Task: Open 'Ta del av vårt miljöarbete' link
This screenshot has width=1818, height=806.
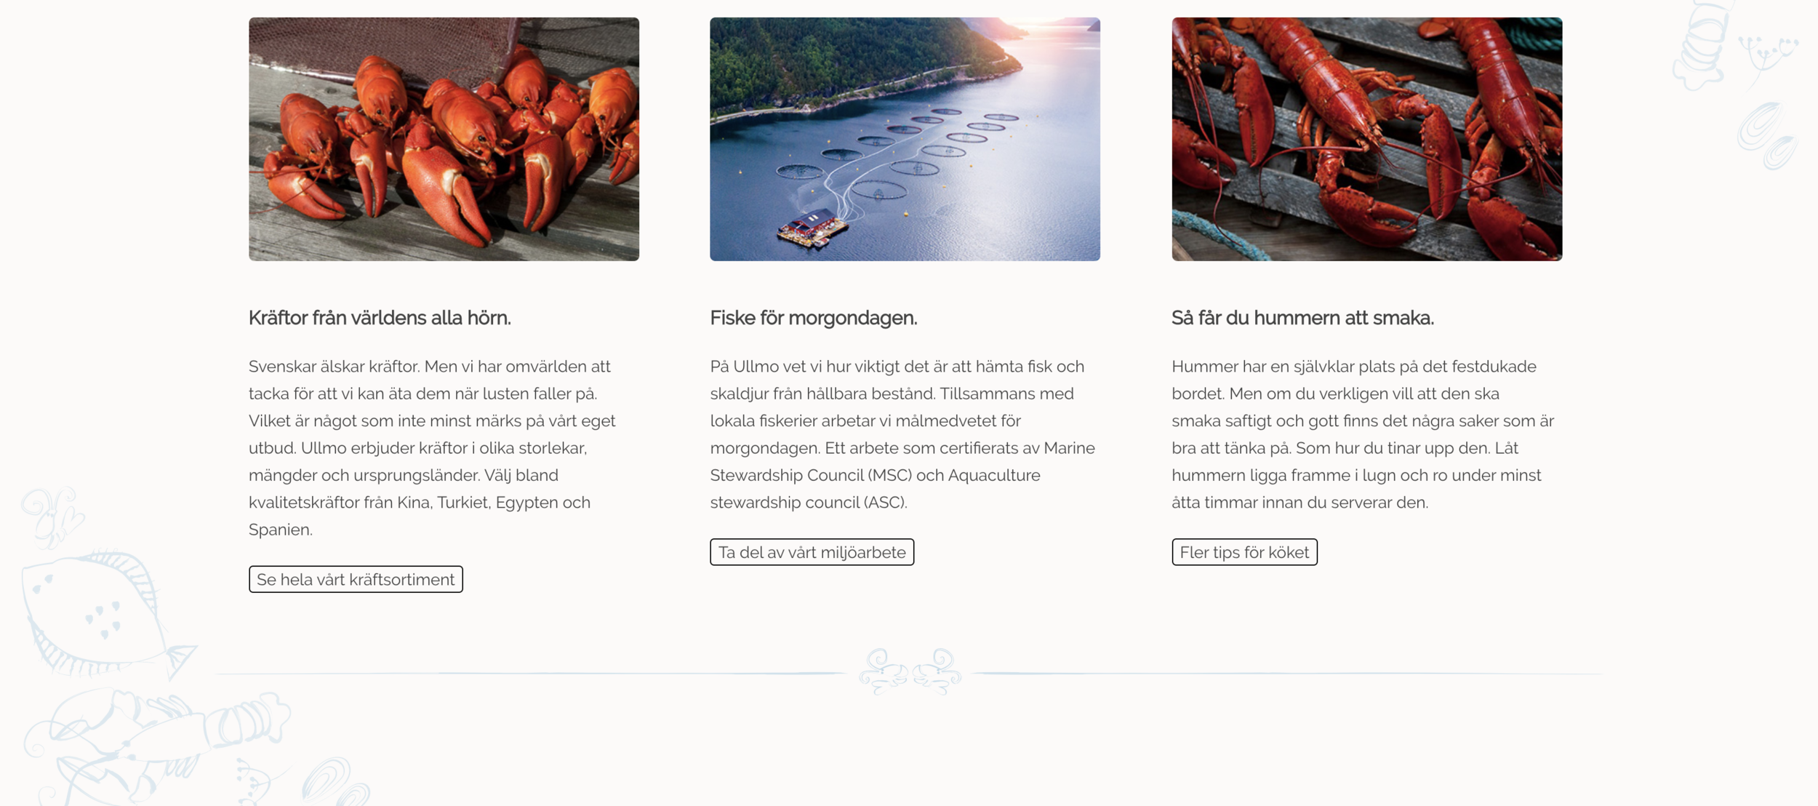Action: (x=812, y=552)
